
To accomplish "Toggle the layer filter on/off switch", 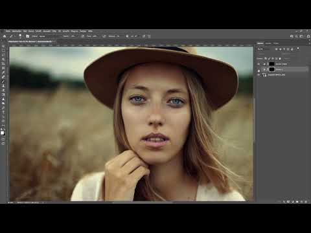I will pos(298,49).
